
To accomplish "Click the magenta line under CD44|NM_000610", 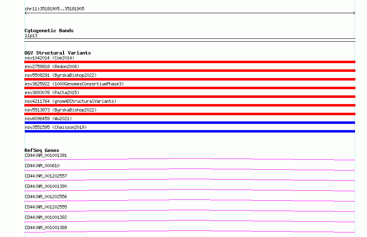I will click(190, 169).
